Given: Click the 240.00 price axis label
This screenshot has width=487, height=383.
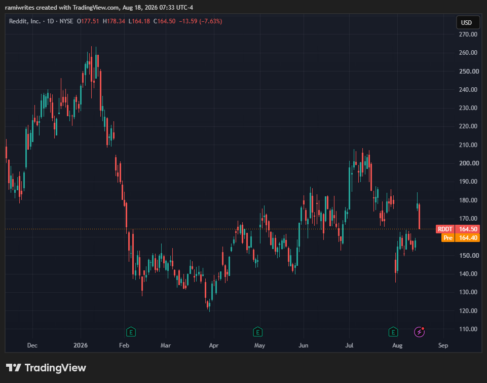Looking at the screenshot, I should pos(468,89).
